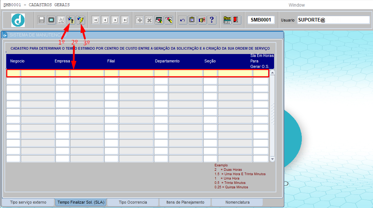Select the Itens de Planejamento tab
This screenshot has height=208, width=373.
tap(185, 202)
